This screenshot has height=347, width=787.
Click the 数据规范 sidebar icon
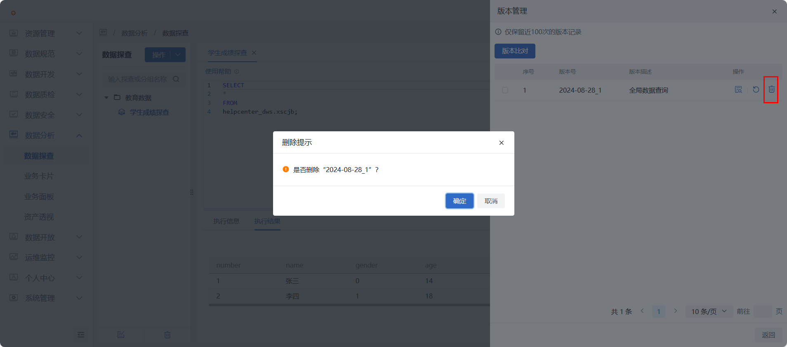click(14, 53)
